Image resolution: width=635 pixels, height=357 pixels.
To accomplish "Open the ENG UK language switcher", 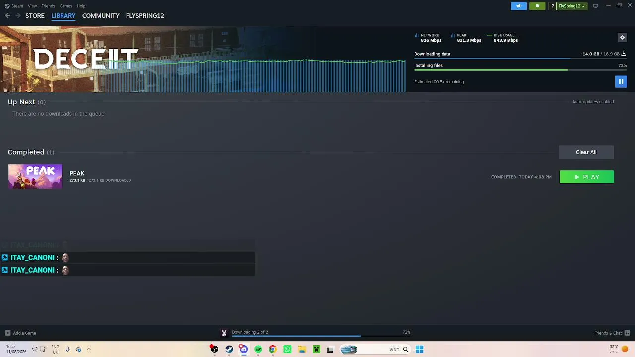I will (x=55, y=349).
